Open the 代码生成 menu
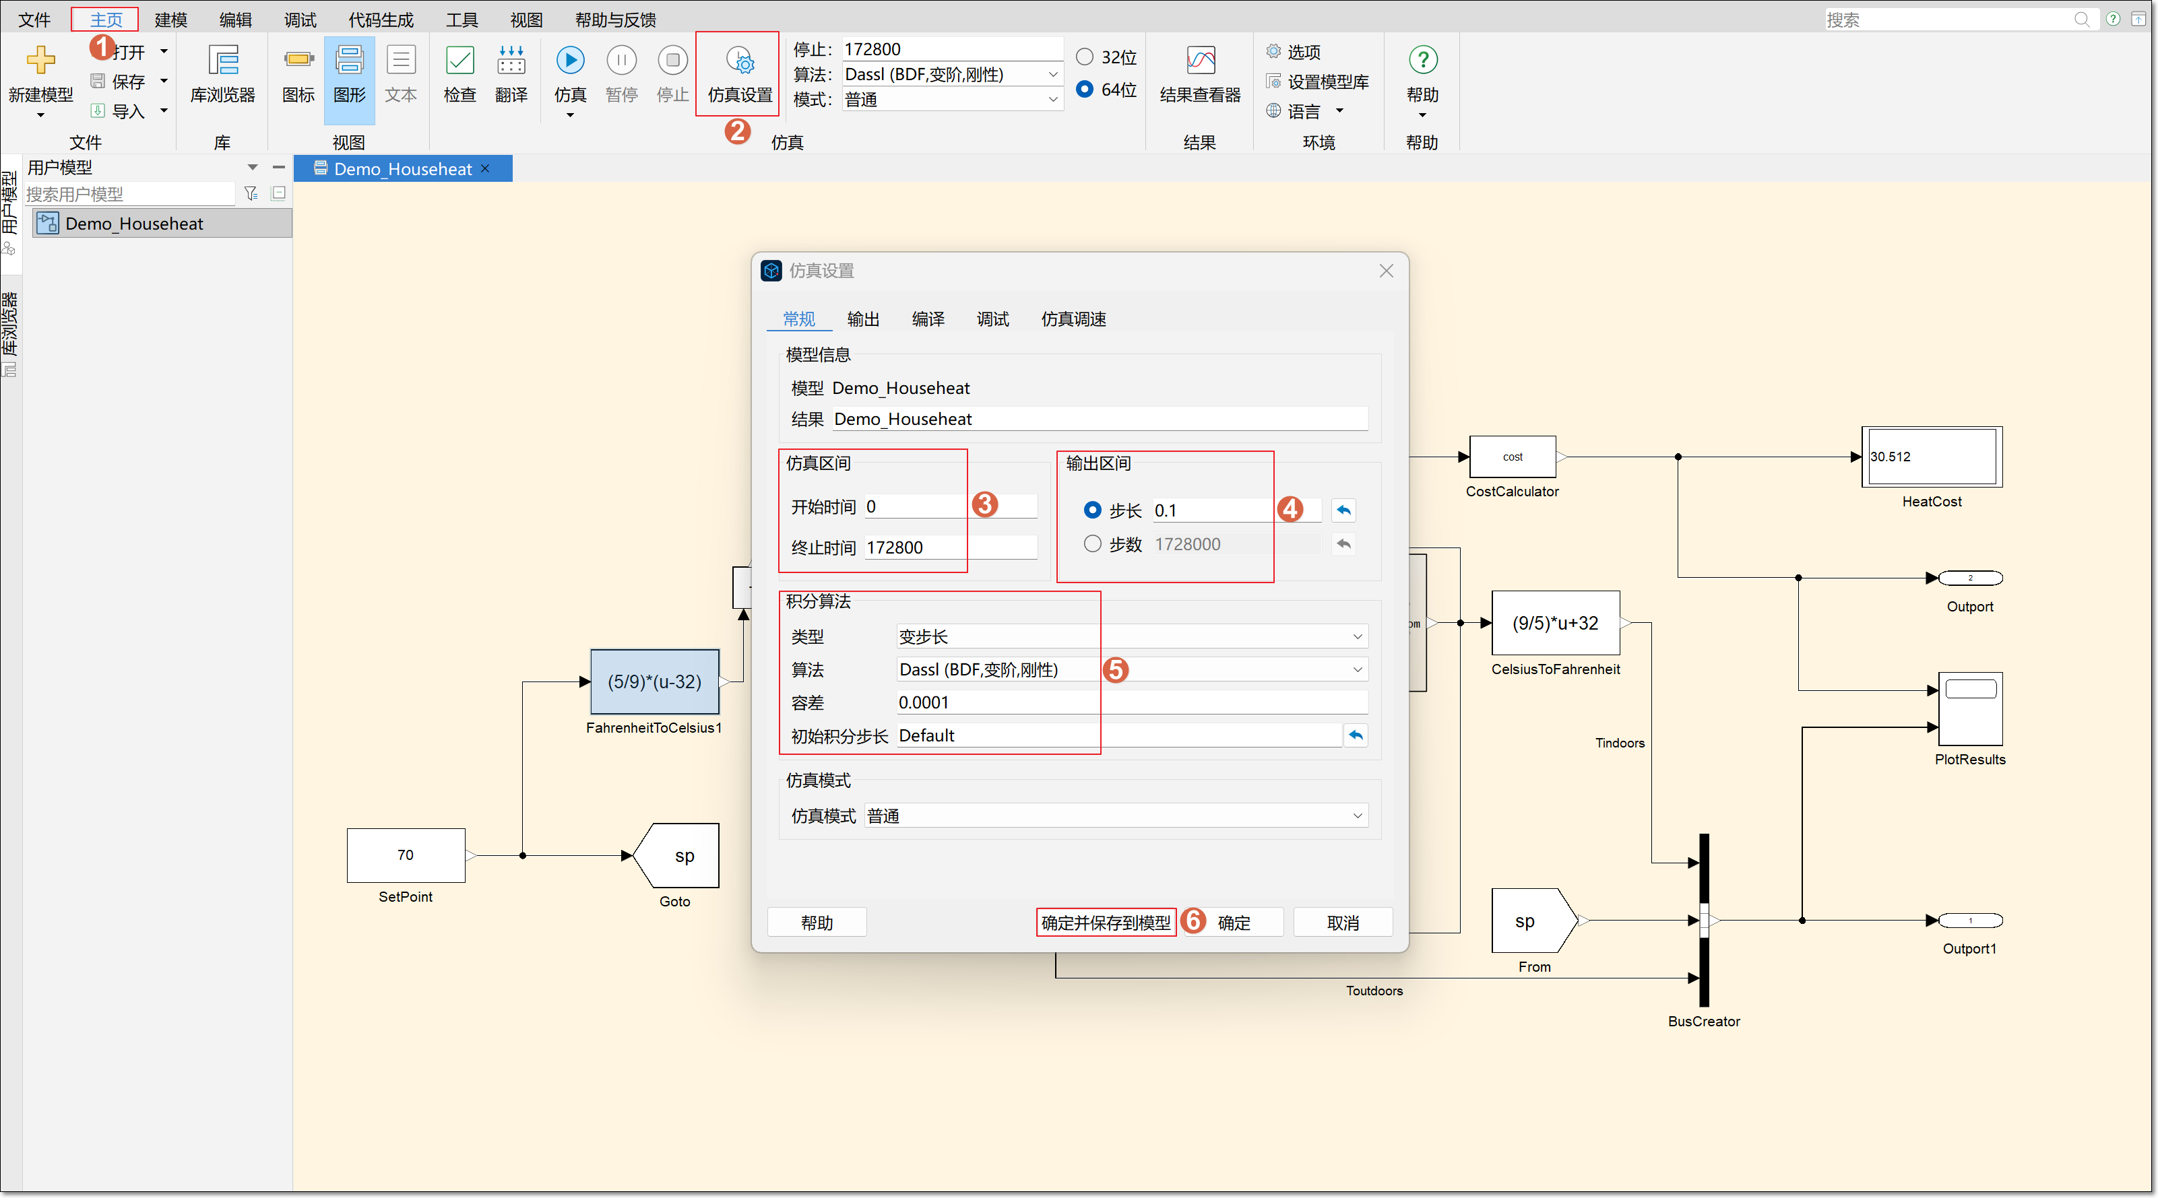This screenshot has width=2158, height=1198. click(381, 20)
